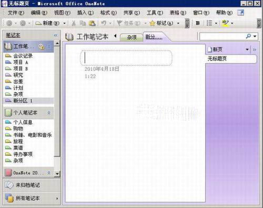This screenshot has width=263, height=208.
Task: Click the 标记 star tag icon
Action: [x=153, y=23]
